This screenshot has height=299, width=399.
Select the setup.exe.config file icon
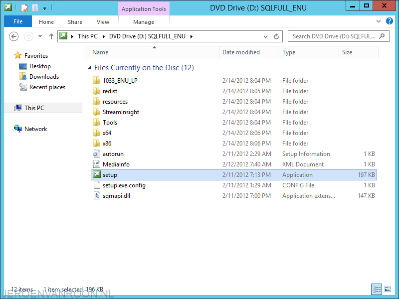[x=96, y=185]
